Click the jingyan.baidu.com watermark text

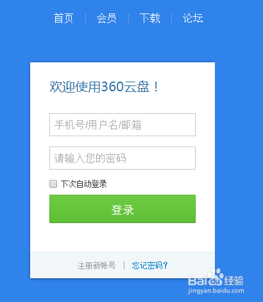(x=216, y=291)
